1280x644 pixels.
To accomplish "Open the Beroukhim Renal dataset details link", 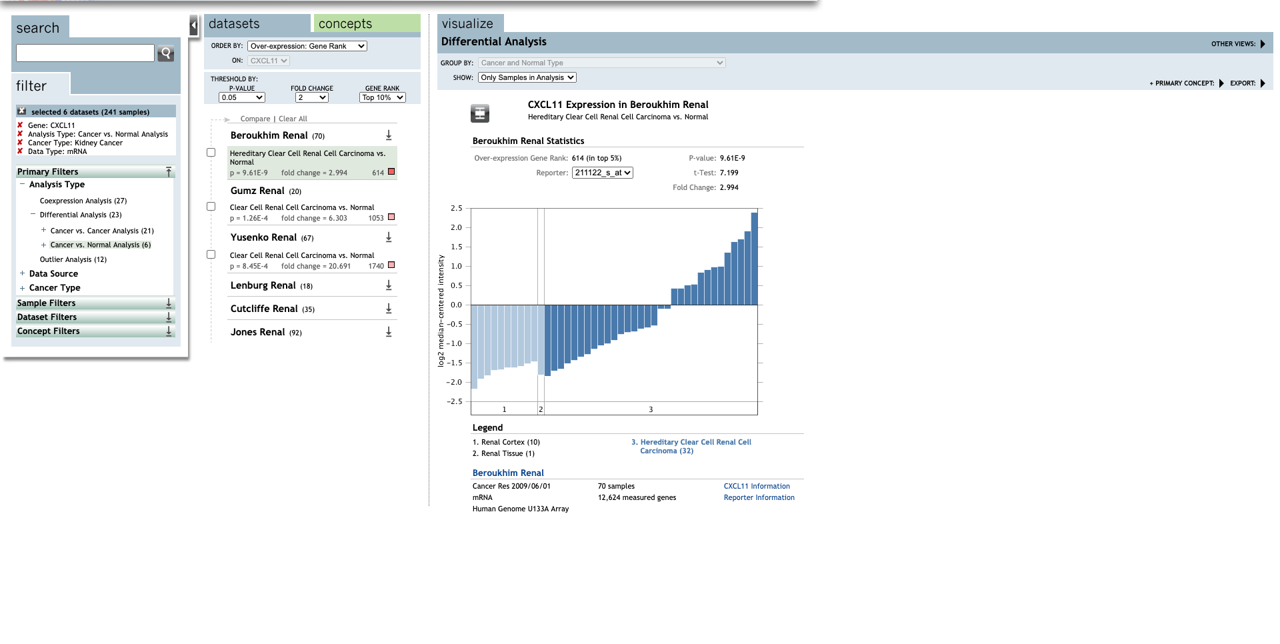I will pyautogui.click(x=508, y=473).
